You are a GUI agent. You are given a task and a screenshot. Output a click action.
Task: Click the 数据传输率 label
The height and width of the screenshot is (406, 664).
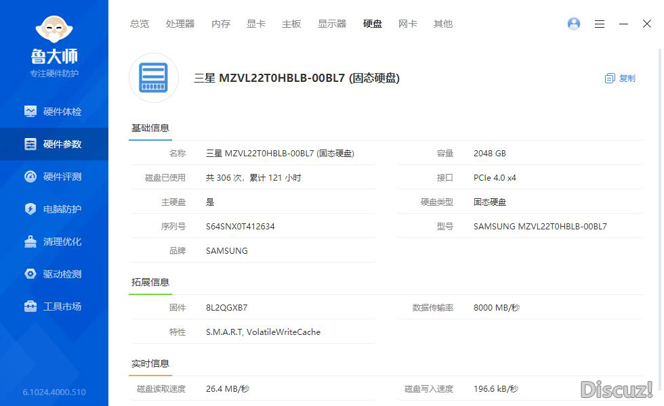pyautogui.click(x=433, y=307)
